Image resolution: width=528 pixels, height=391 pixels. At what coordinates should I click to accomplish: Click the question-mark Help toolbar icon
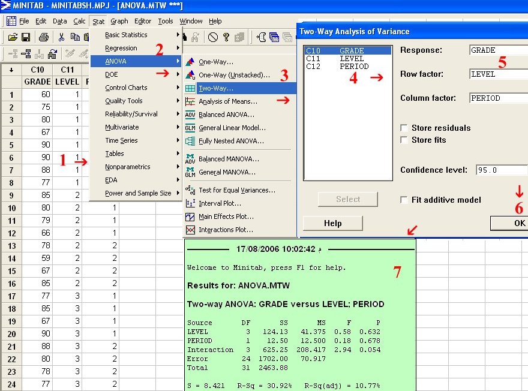(226, 37)
